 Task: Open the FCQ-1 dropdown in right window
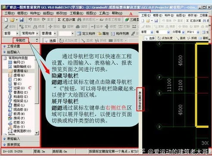coord(198,32)
